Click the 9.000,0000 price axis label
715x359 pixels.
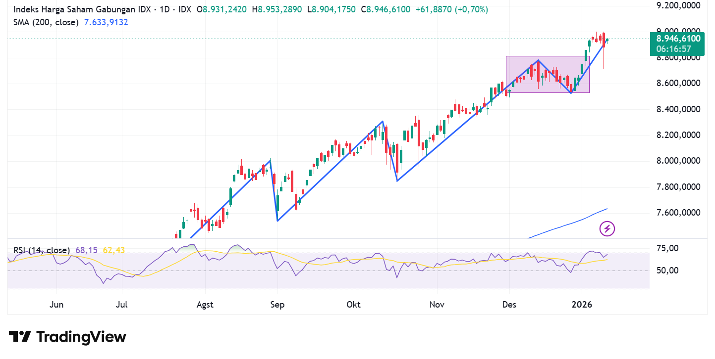pyautogui.click(x=679, y=30)
